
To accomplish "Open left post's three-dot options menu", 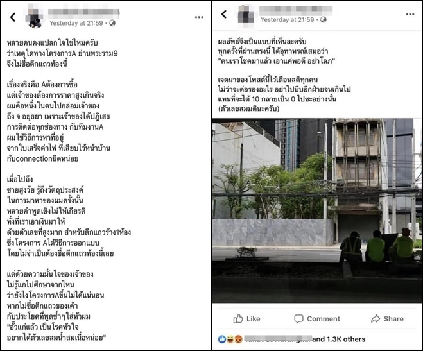I will [x=199, y=17].
